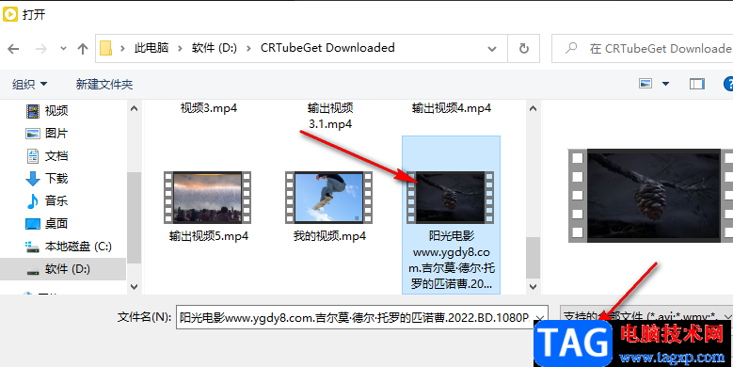Toggle the preview pane
This screenshot has height=367, width=733.
pos(697,84)
